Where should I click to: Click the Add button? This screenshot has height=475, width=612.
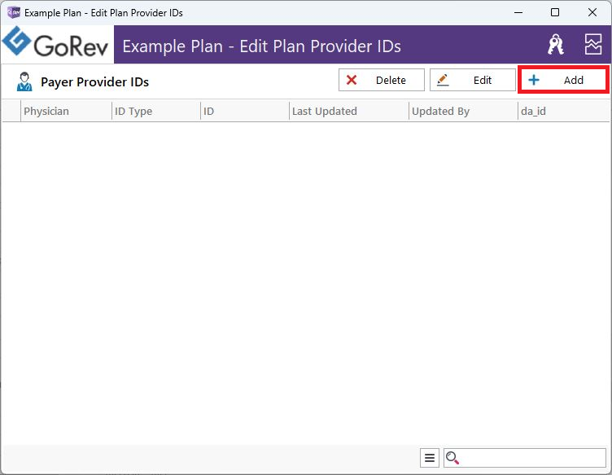pyautogui.click(x=563, y=80)
